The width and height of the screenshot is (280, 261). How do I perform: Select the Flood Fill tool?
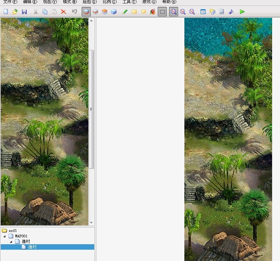153,12
